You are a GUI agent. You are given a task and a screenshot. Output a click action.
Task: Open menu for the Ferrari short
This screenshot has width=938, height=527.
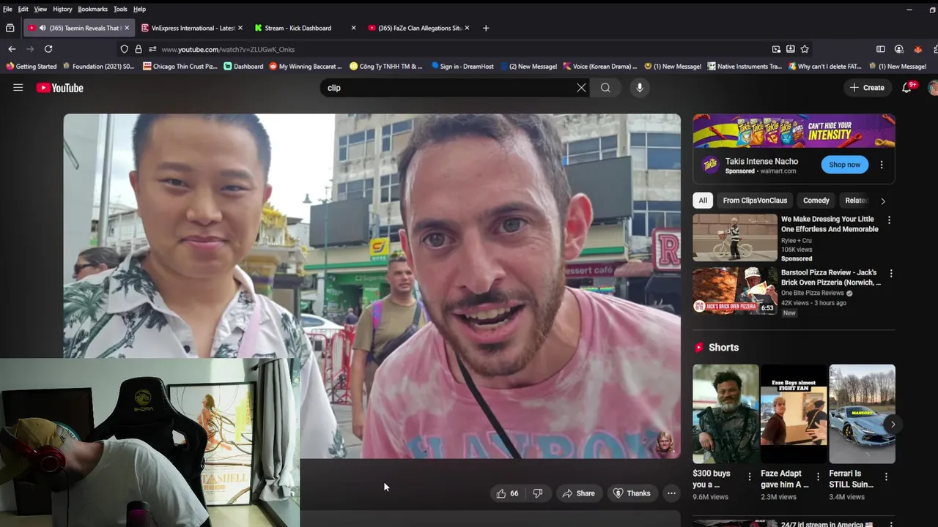point(886,476)
